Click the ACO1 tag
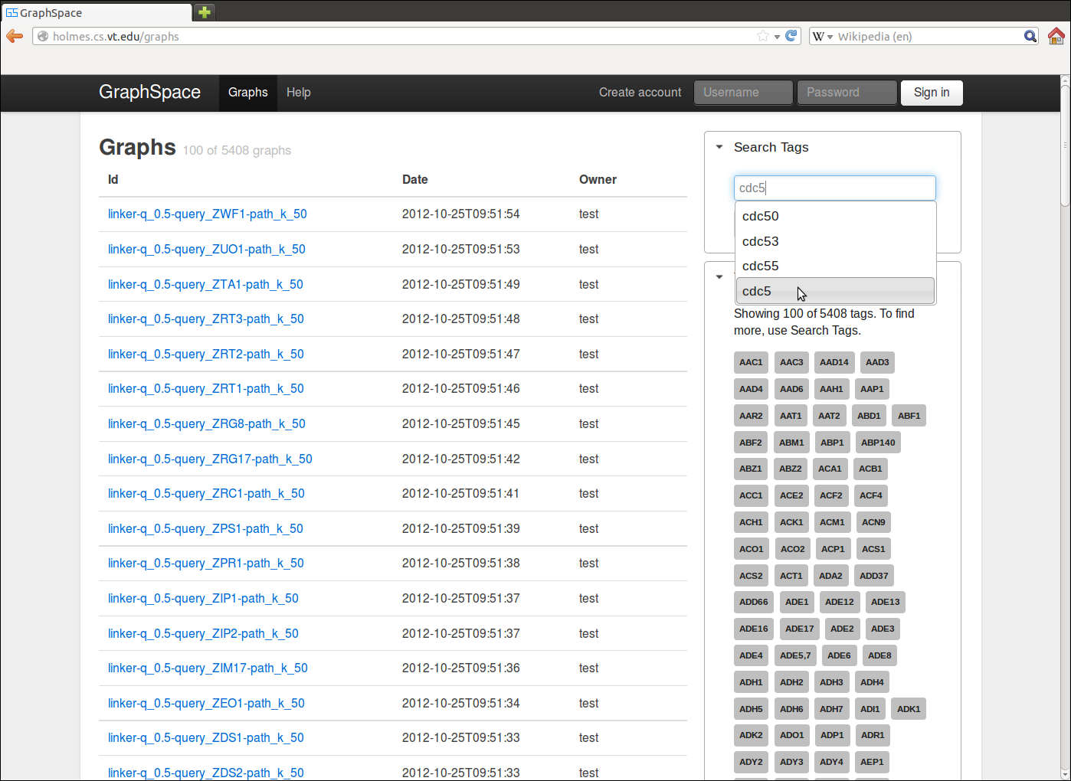Screen dimensions: 1071x781 752,549
